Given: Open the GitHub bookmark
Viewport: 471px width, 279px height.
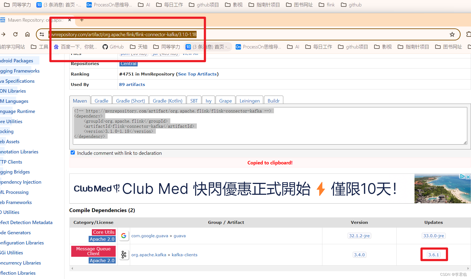Looking at the screenshot, I should point(113,47).
